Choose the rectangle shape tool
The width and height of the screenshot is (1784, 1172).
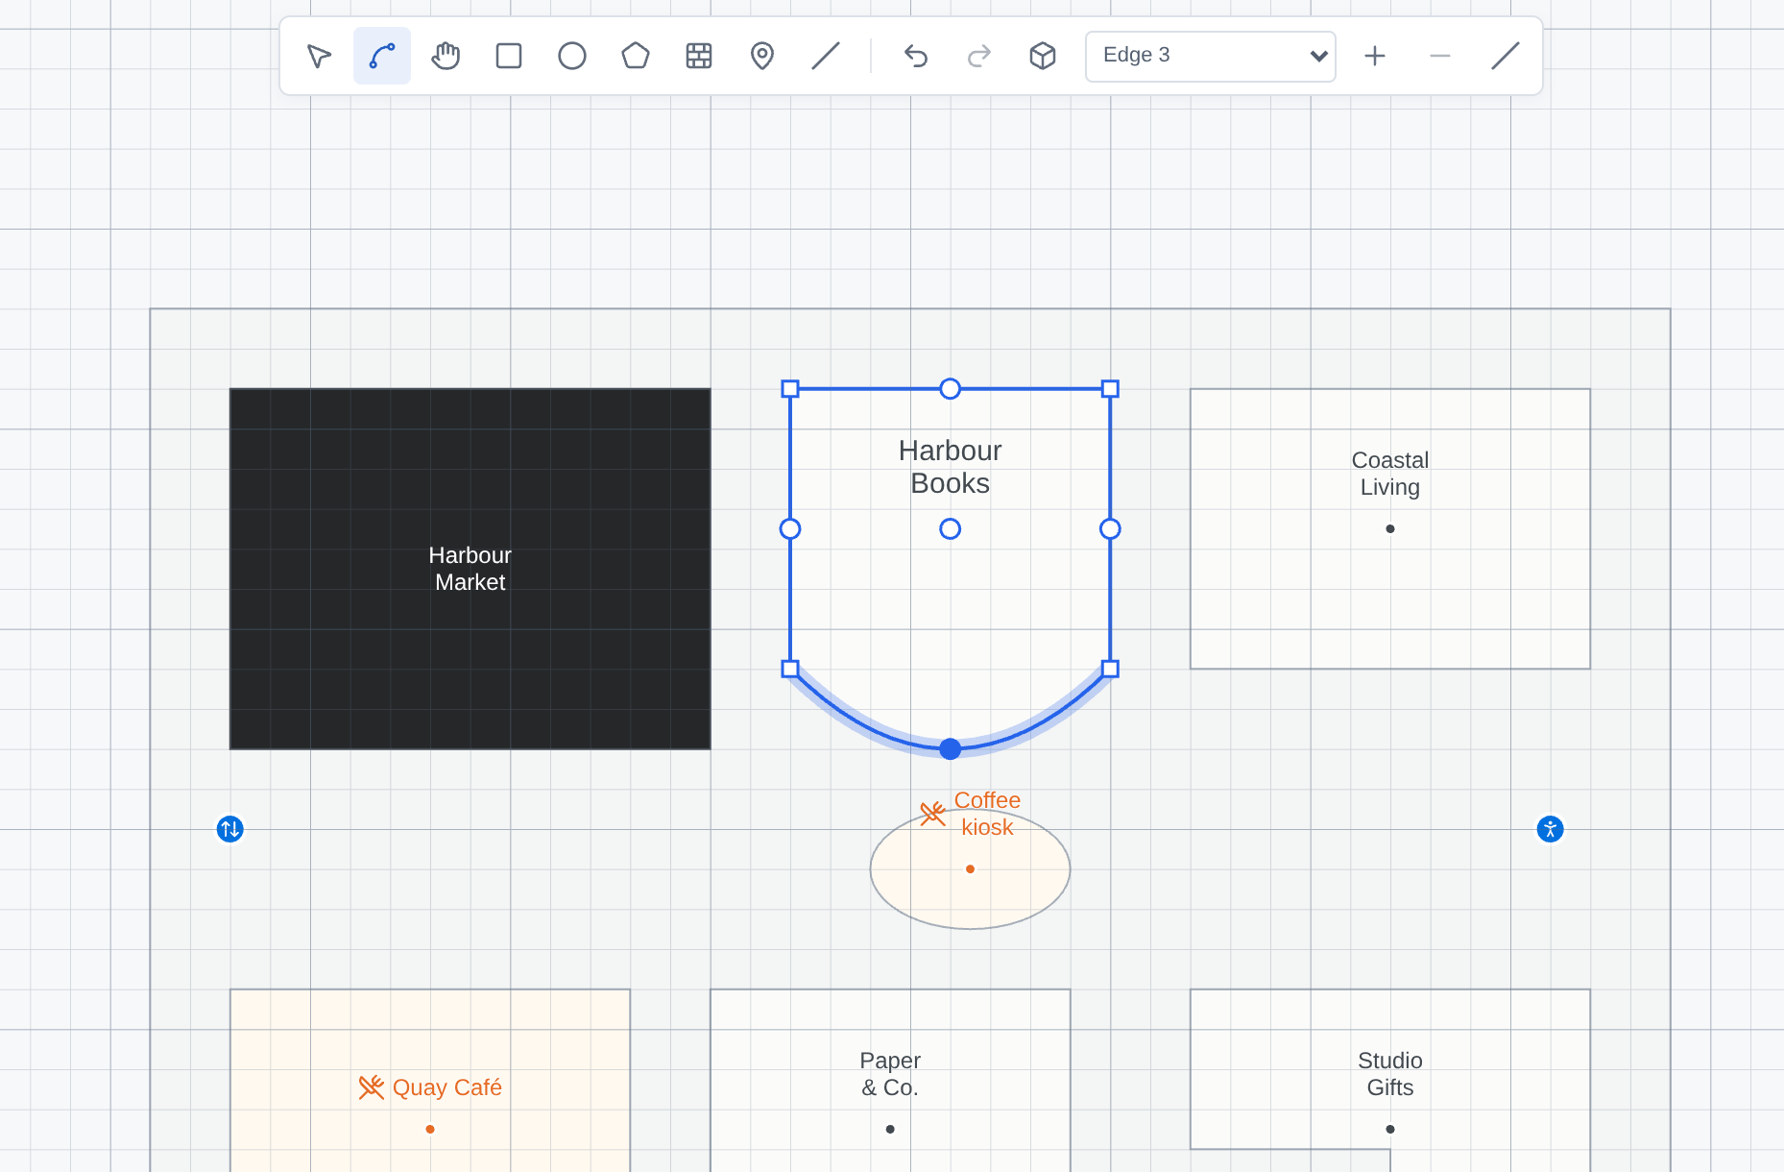click(x=509, y=56)
